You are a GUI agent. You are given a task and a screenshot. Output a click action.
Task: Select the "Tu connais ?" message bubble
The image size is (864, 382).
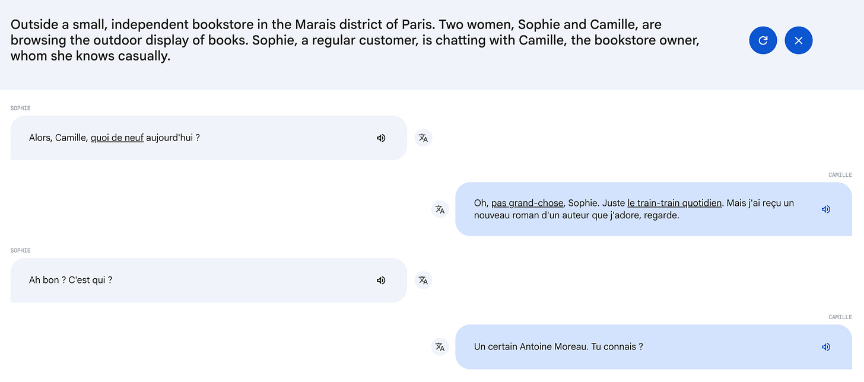coord(653,346)
